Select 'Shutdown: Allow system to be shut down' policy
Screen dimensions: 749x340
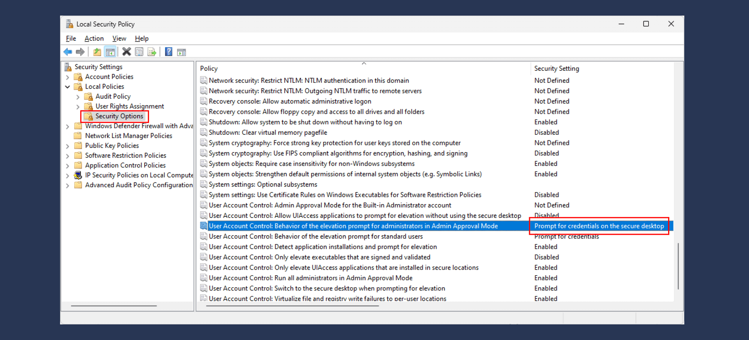tap(306, 122)
